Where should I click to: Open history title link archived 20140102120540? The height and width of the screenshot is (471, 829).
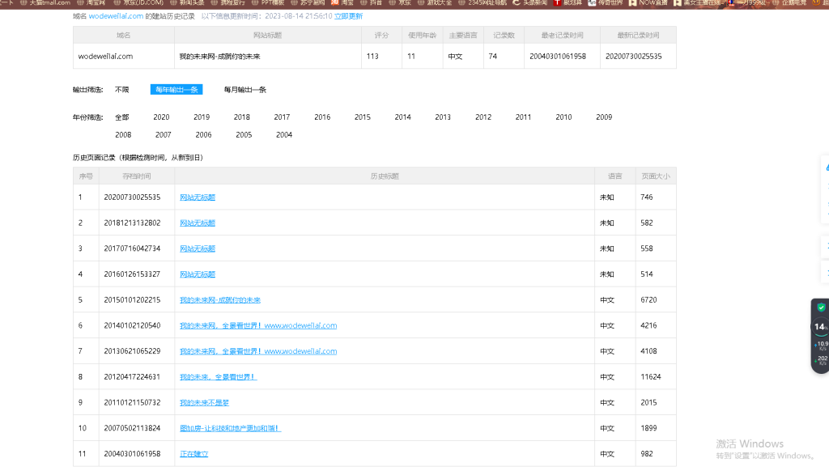point(258,325)
